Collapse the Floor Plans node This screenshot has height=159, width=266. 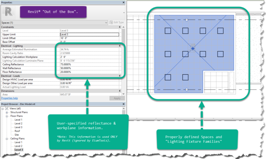[x=7, y=116]
